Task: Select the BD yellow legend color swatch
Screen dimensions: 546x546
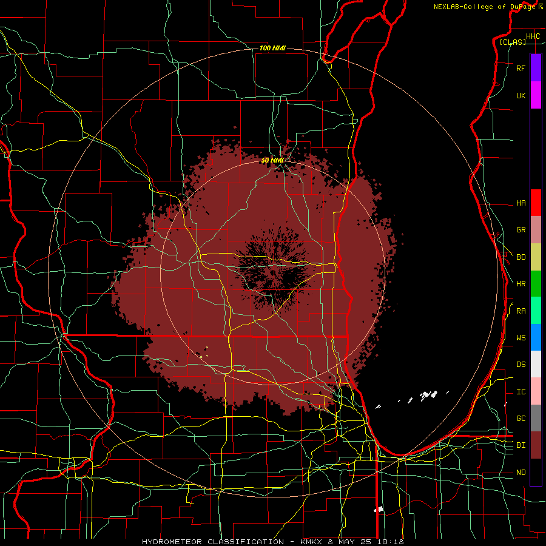Action: click(536, 257)
